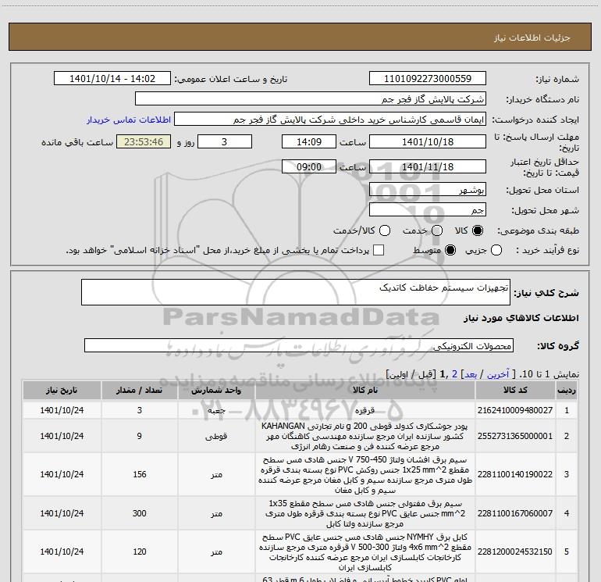
Task: Click the remaining days field showing 3
Action: [x=225, y=141]
